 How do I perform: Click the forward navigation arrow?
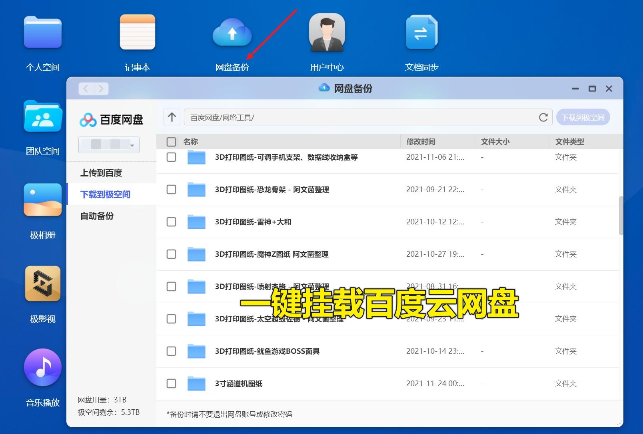pos(100,88)
